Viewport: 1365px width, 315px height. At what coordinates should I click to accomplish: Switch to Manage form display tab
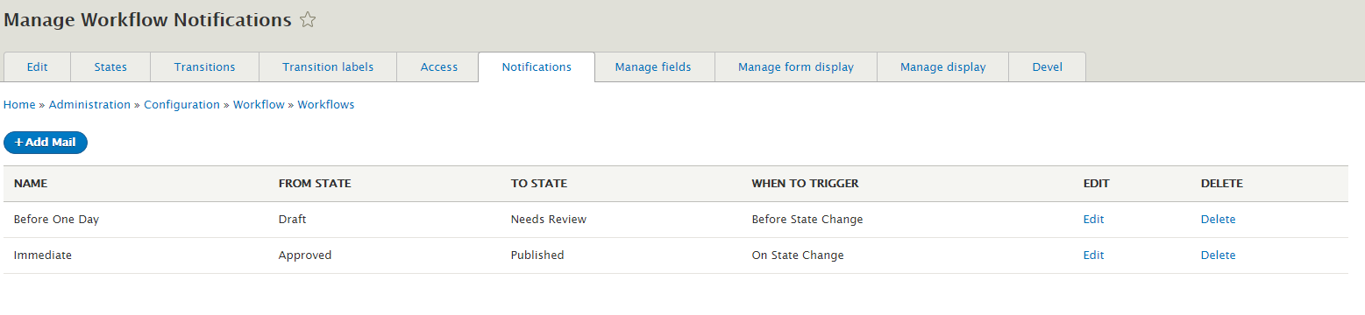[x=796, y=67]
